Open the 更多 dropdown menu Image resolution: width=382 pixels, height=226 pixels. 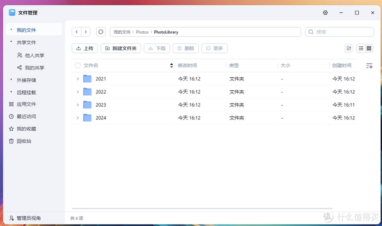[214, 48]
